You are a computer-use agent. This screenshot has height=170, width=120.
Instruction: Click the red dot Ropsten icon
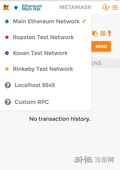pyautogui.click(x=7, y=37)
